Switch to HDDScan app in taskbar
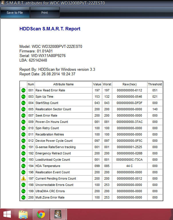This screenshot has height=220, width=173. 58,214
